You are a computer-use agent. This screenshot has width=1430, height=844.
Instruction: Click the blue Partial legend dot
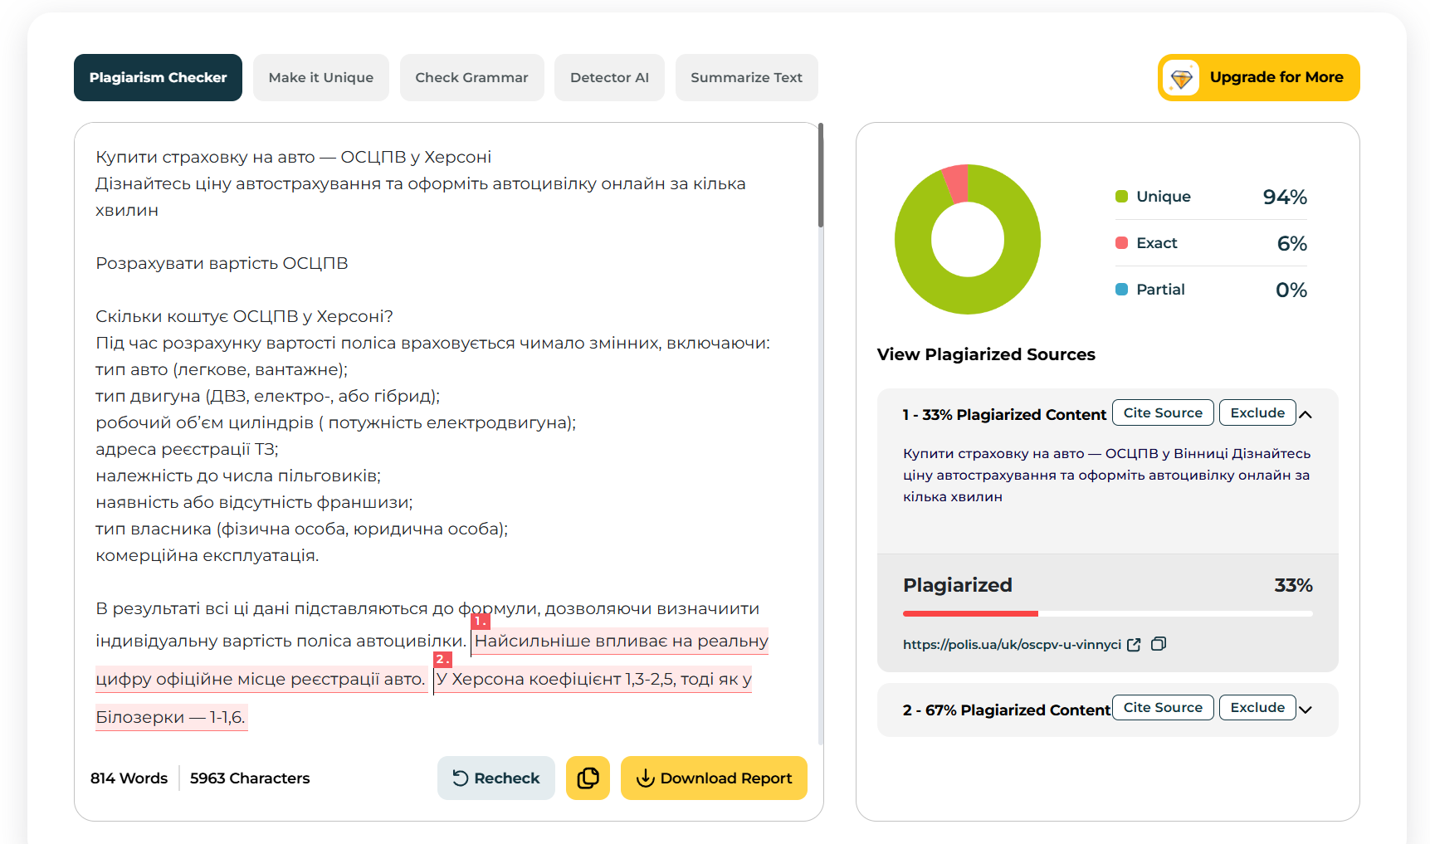pyautogui.click(x=1121, y=289)
